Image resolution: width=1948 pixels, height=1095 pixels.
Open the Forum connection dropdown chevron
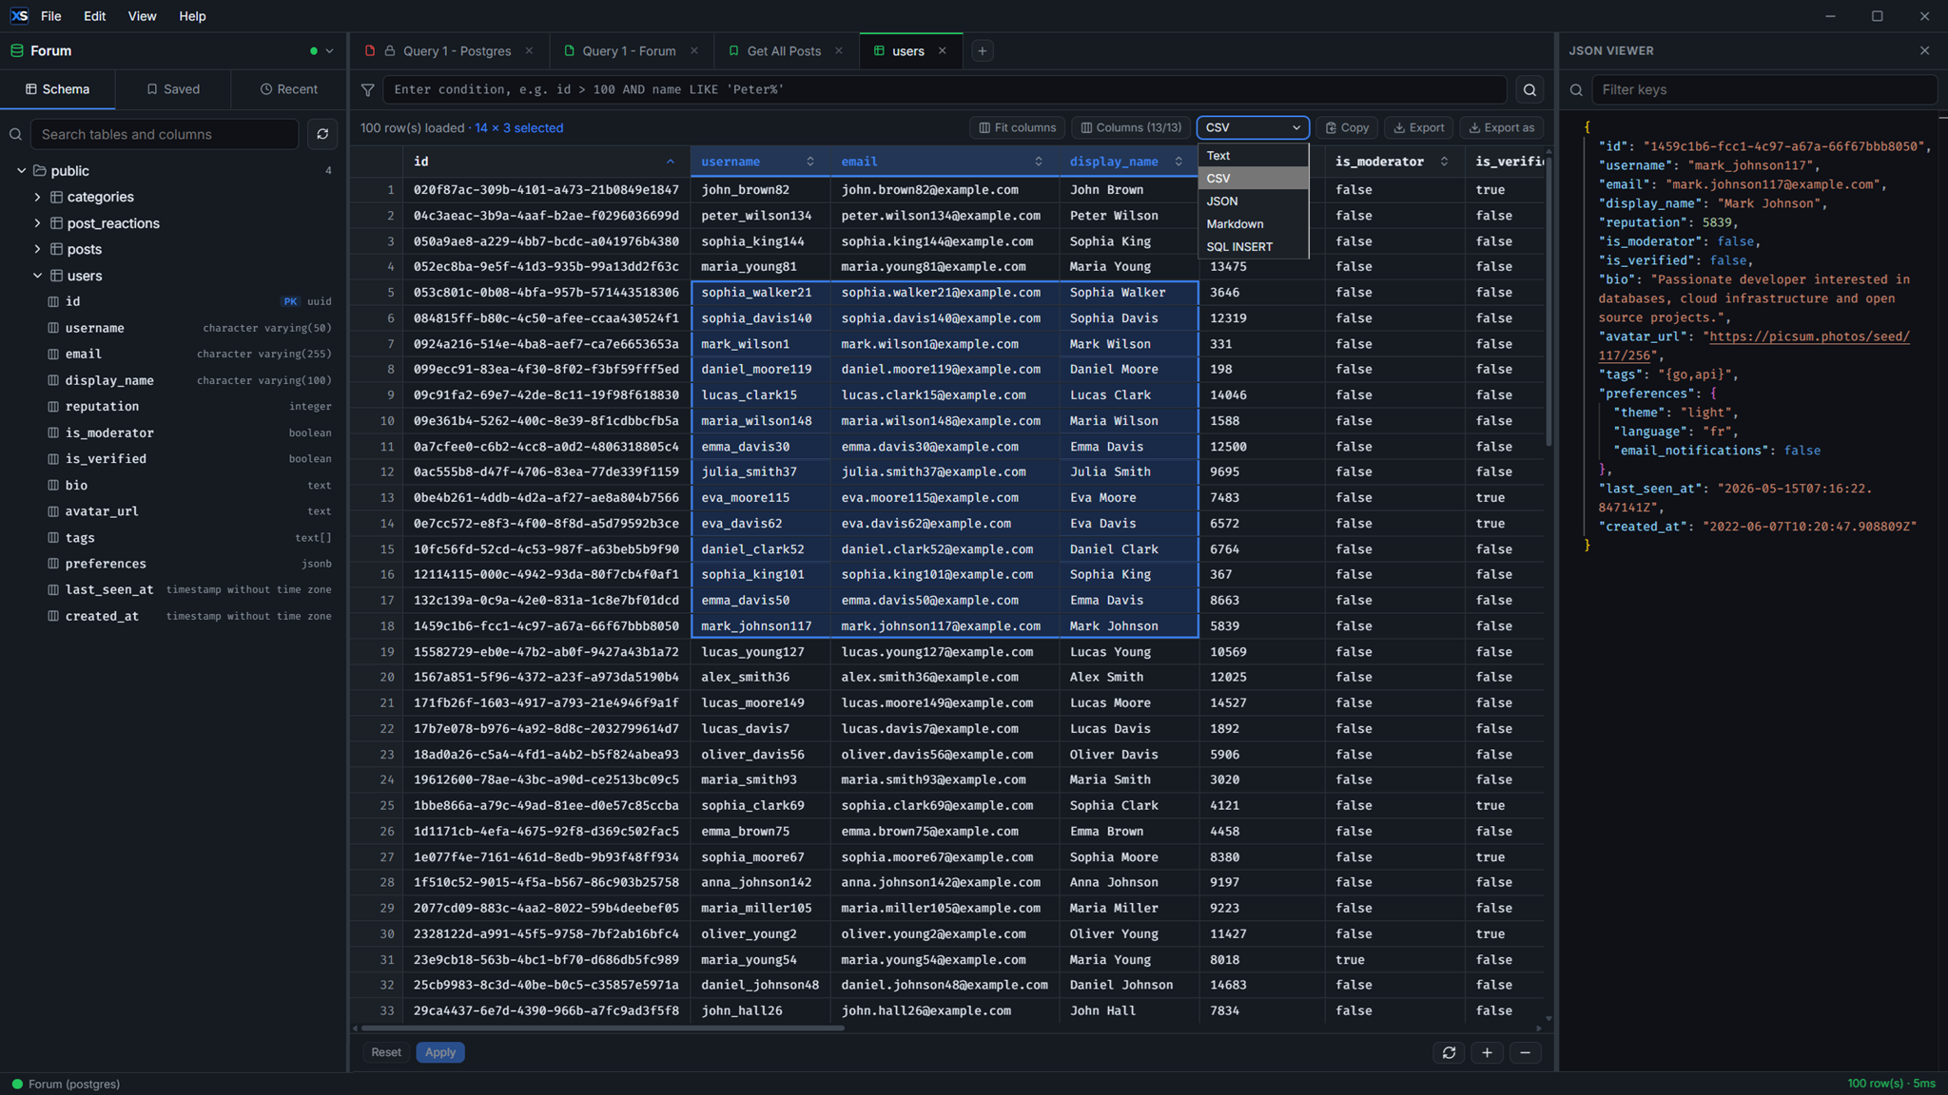330,51
